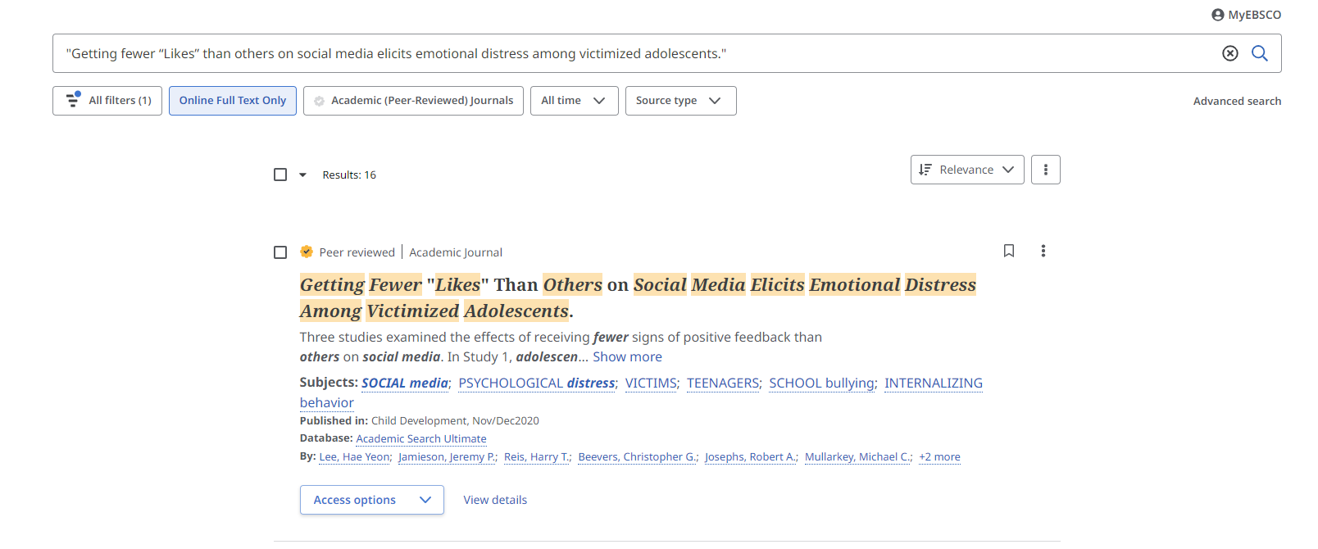
Task: Open the VICTIMS subject link
Action: tap(651, 383)
